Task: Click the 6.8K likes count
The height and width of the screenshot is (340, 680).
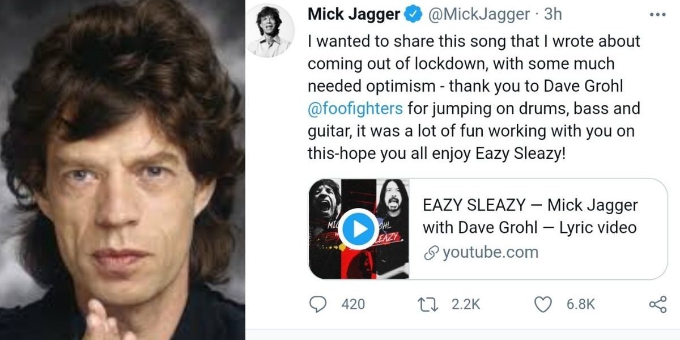Action: 581,304
